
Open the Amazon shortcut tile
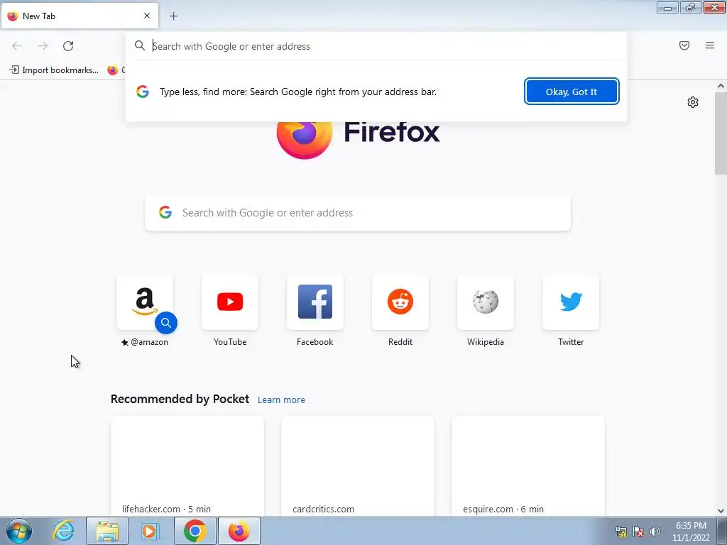coord(145,302)
